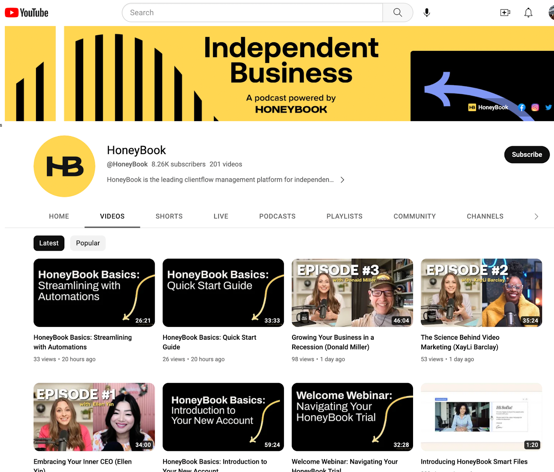The image size is (554, 472).
Task: Open the Community tab
Action: click(x=414, y=216)
